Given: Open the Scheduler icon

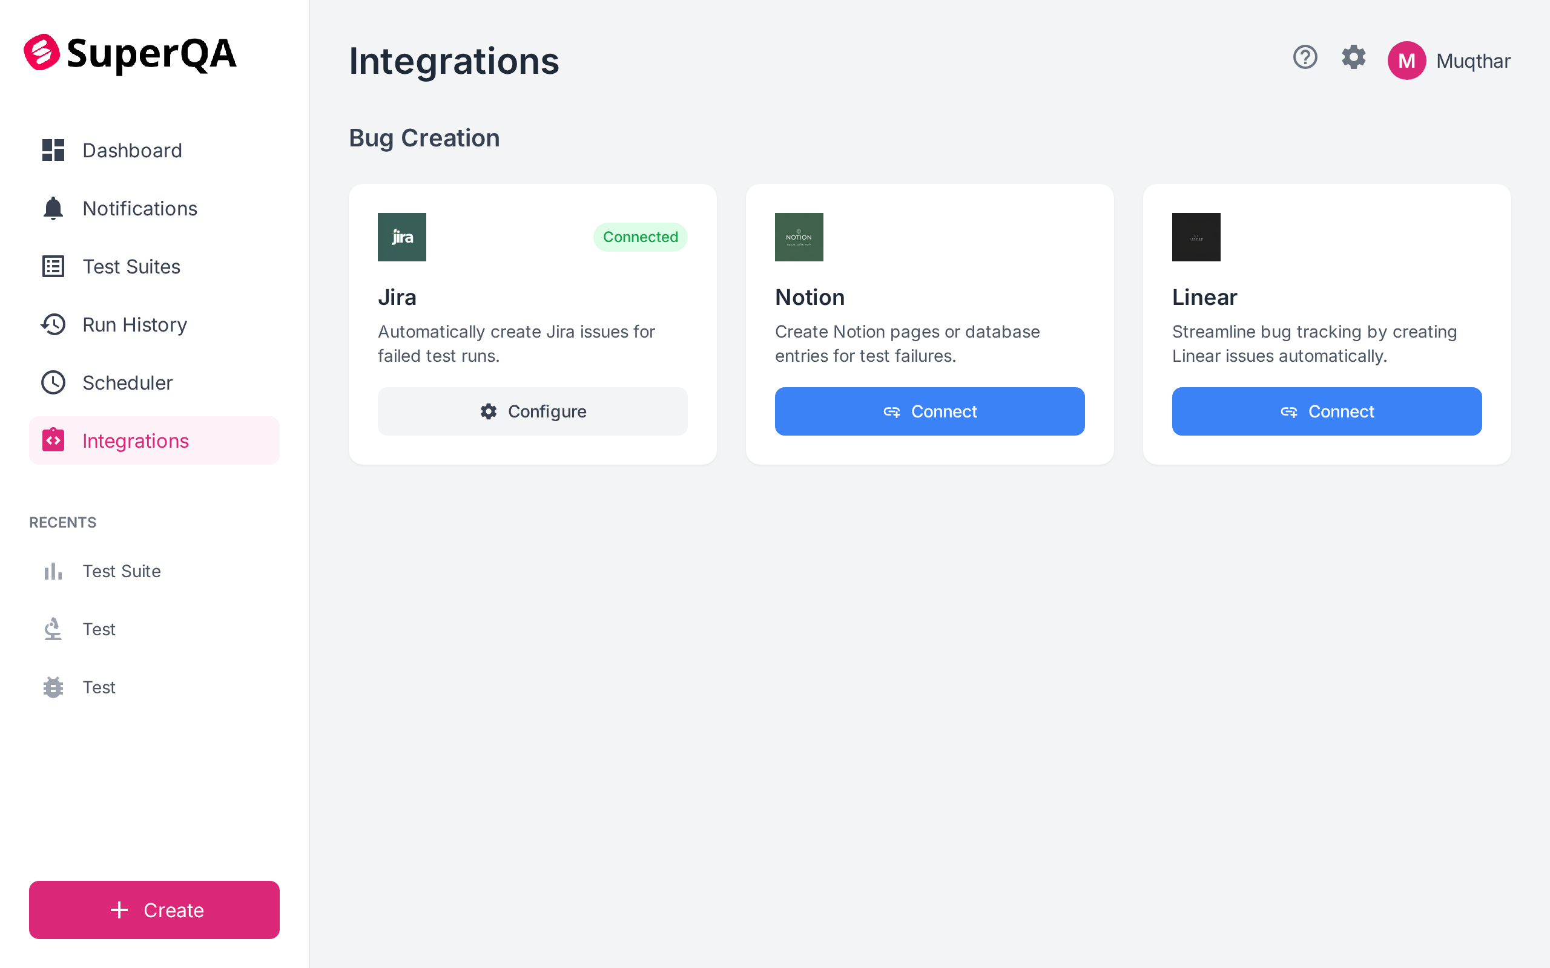Looking at the screenshot, I should click(x=53, y=382).
